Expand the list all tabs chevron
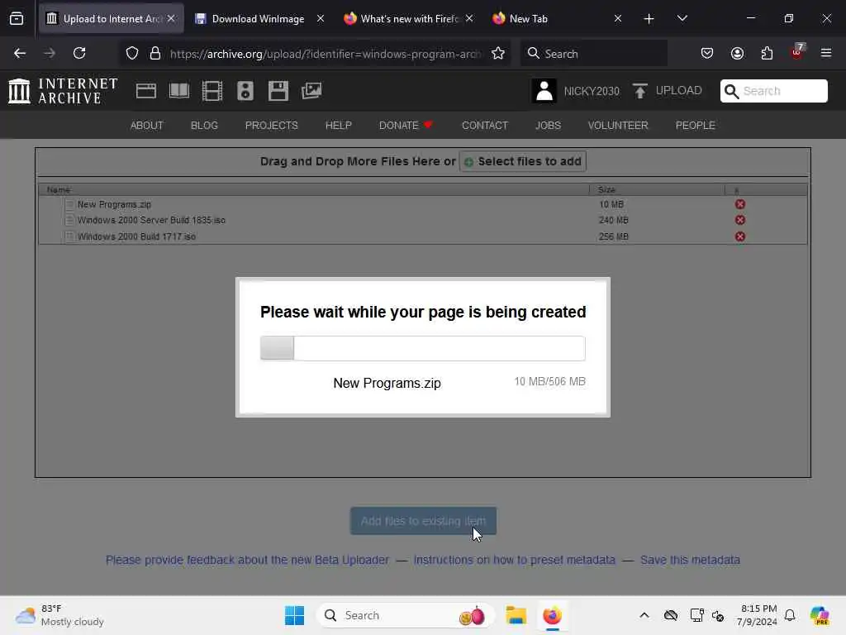846x635 pixels. point(682,18)
